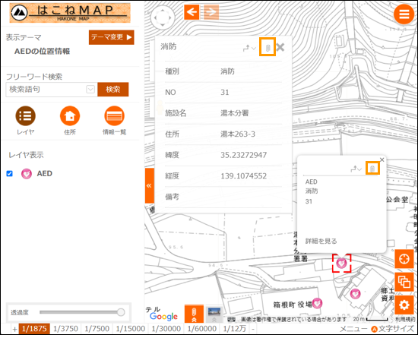Expand the search phrase dropdown arrow
The height and width of the screenshot is (338, 418).
90,89
